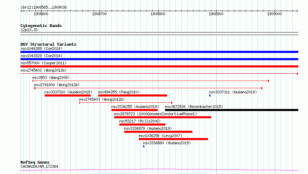This screenshot has width=308, height=174.
Task: Click the Cytogenetic Bands track title
Action: point(41,26)
